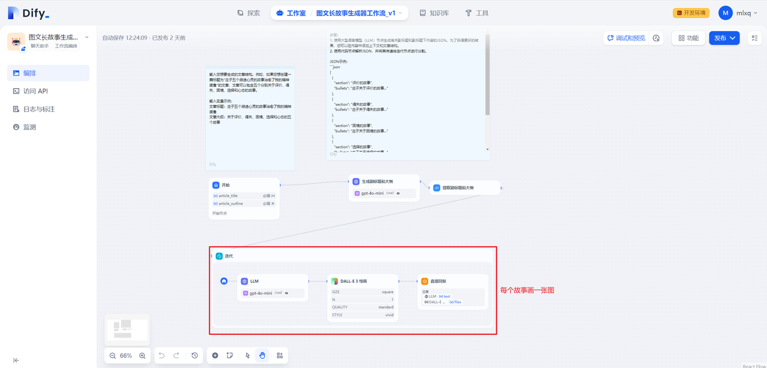
Task: Expand the app info chevron in sidebar
Action: pos(87,37)
